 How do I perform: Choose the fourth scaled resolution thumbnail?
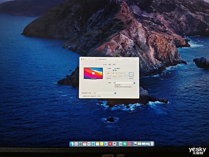[x=125, y=75]
